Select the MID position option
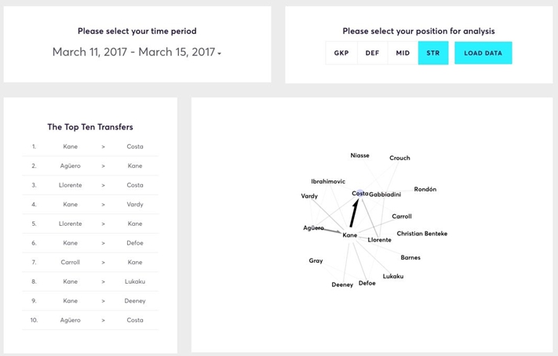Screen dimensions: 558x356 (403, 53)
